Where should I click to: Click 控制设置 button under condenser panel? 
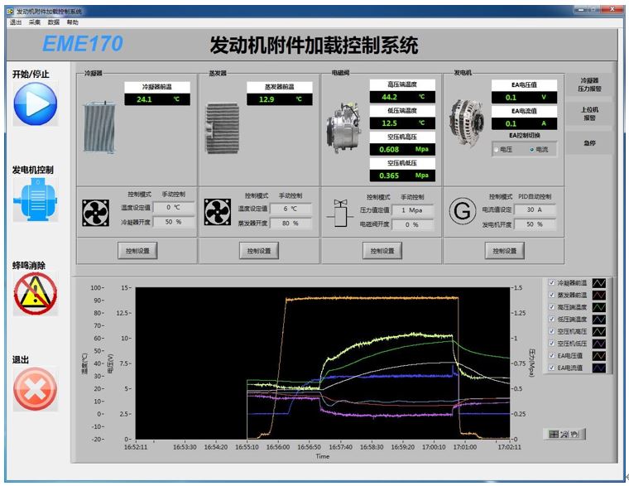point(137,251)
